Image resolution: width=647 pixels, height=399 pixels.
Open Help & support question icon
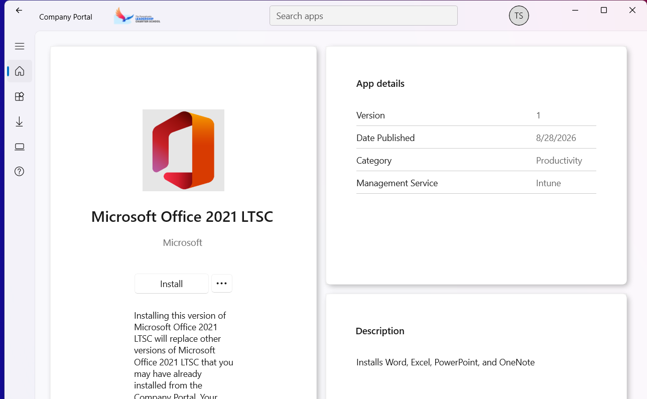pyautogui.click(x=20, y=172)
